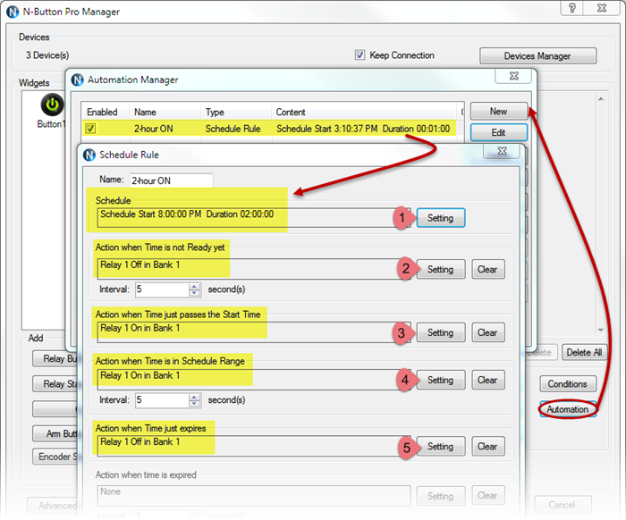This screenshot has width=626, height=520.
Task: Click the green power Button1 widget icon
Action: coord(52,105)
